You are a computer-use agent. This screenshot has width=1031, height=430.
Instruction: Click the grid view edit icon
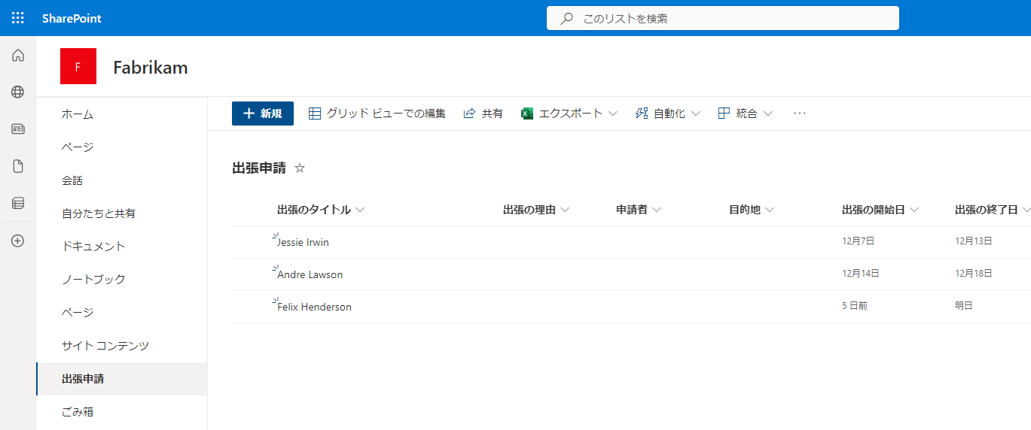pyautogui.click(x=315, y=114)
